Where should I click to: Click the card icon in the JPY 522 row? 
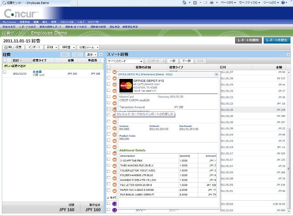[x=115, y=78]
